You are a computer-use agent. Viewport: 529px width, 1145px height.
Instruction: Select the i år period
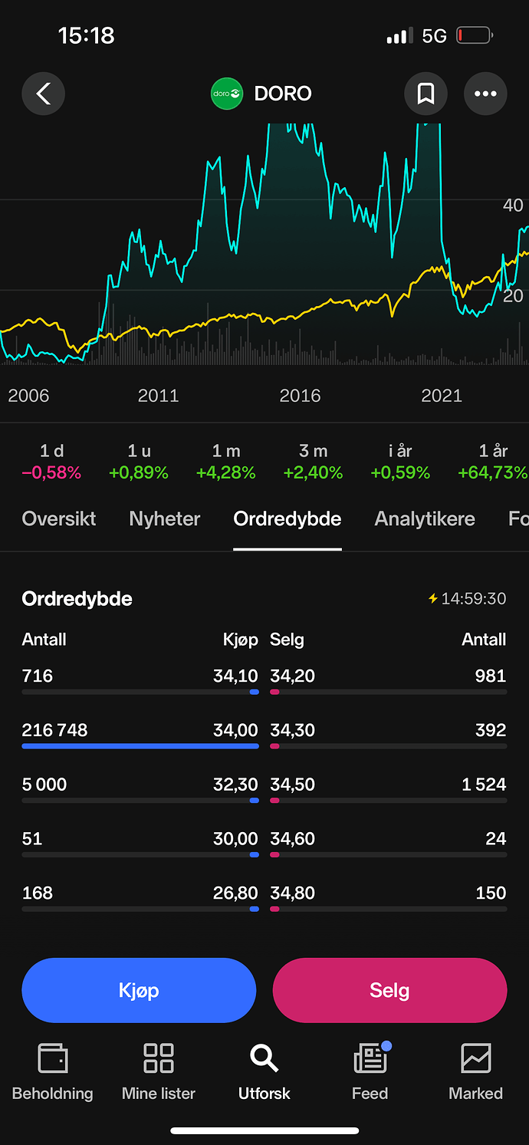400,462
